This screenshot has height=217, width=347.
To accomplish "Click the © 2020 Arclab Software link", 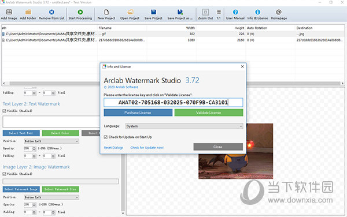I will click(121, 87).
